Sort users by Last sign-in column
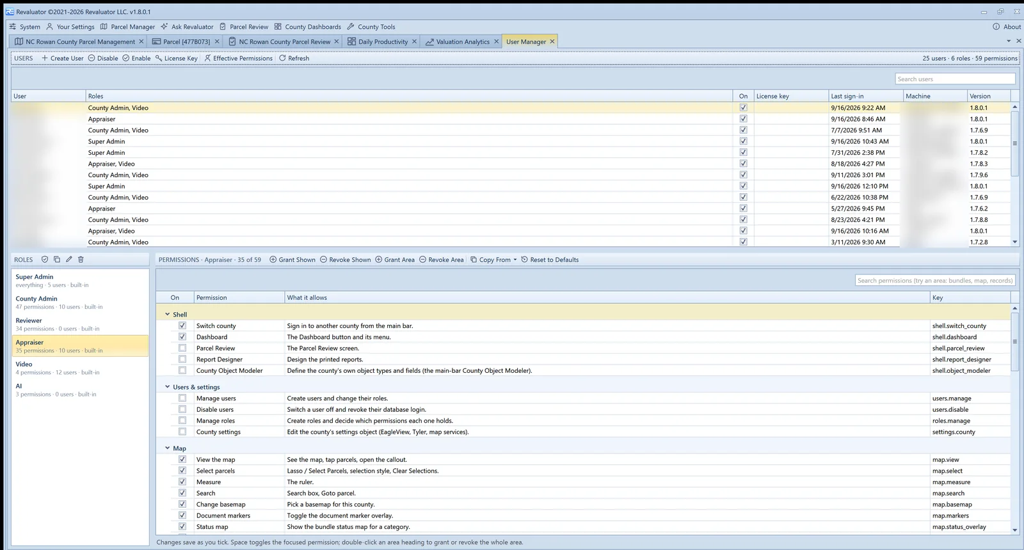1024x550 pixels. point(865,96)
